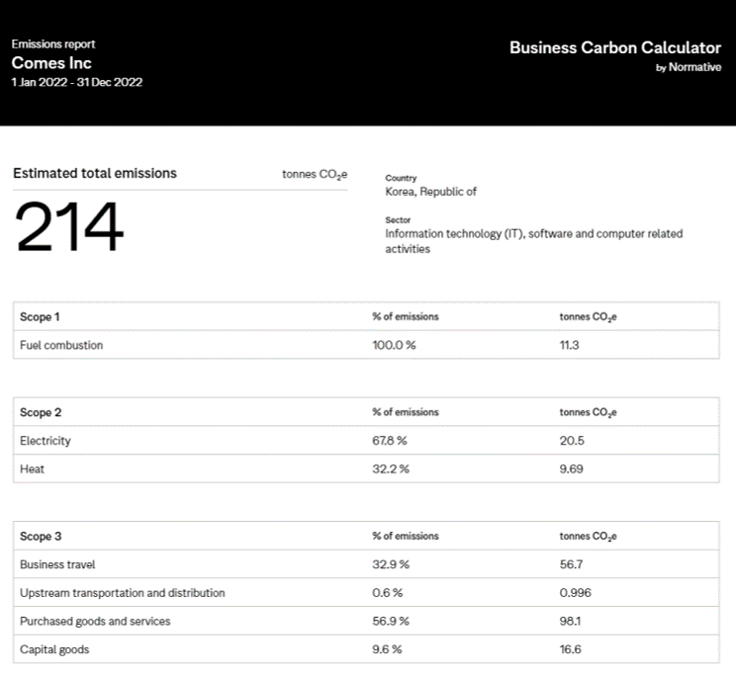Screen dimensions: 736x677
Task: Click the 'Business travel' row label
Action: point(57,564)
